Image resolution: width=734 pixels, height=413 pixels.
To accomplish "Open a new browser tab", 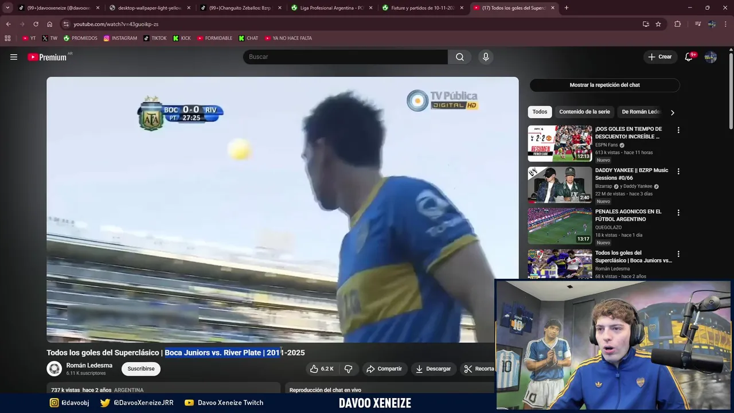I will (x=567, y=8).
